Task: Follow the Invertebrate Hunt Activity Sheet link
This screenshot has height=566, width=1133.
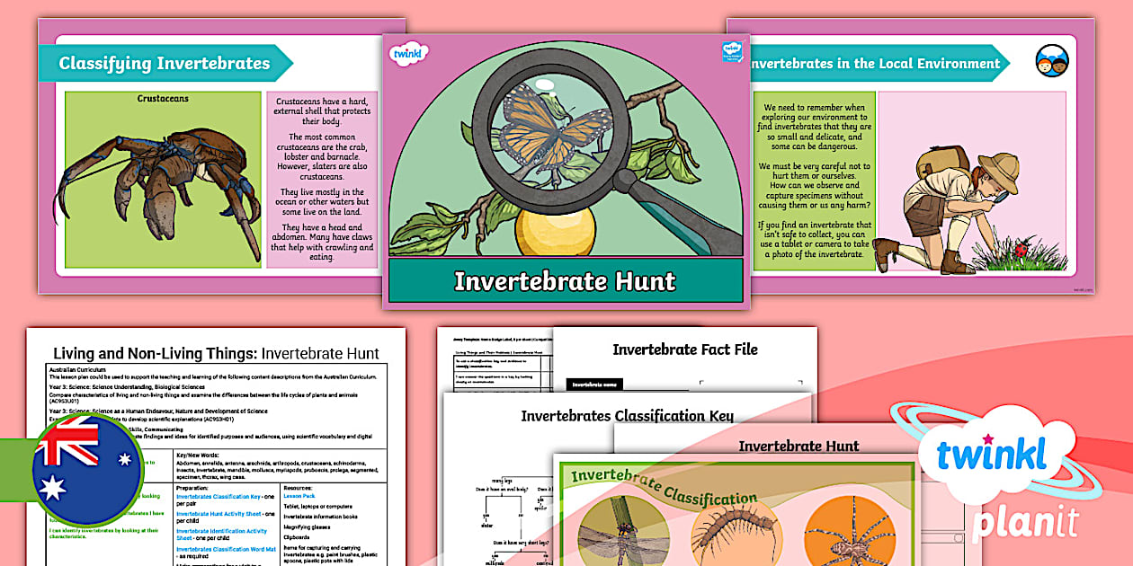Action: [x=221, y=514]
